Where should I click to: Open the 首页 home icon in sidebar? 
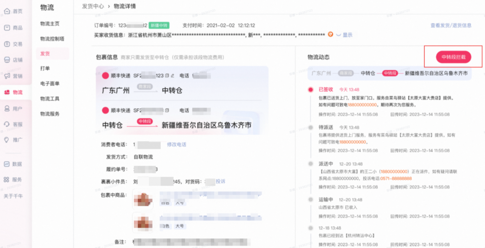(7, 11)
